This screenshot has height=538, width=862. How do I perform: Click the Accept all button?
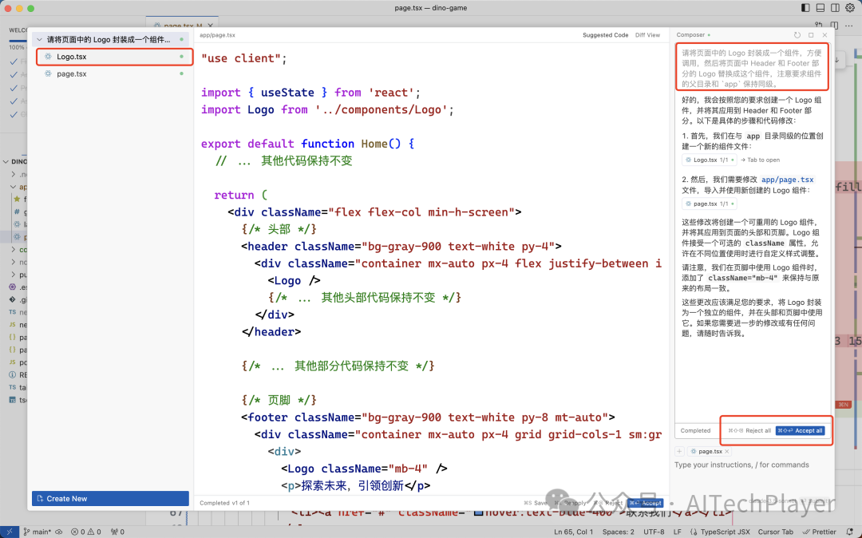[x=800, y=430]
